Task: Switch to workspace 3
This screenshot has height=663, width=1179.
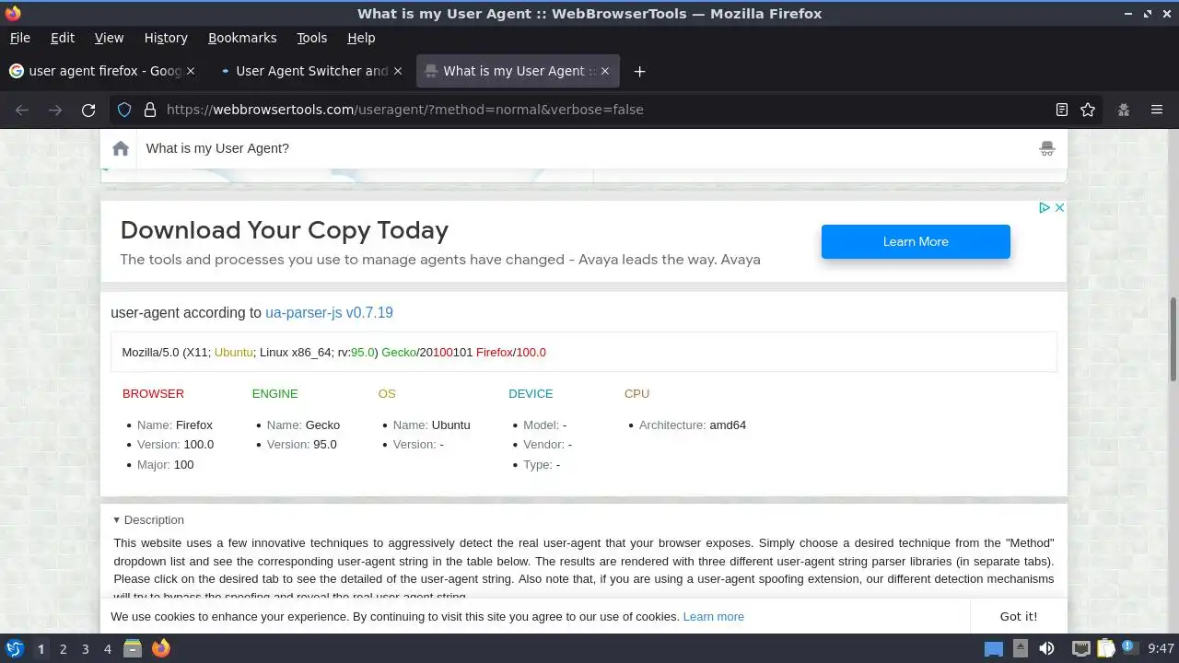Action: point(85,649)
